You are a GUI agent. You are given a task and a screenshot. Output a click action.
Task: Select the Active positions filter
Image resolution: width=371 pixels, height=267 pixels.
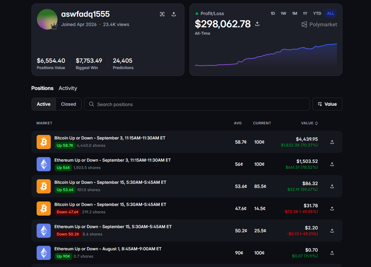pos(44,104)
